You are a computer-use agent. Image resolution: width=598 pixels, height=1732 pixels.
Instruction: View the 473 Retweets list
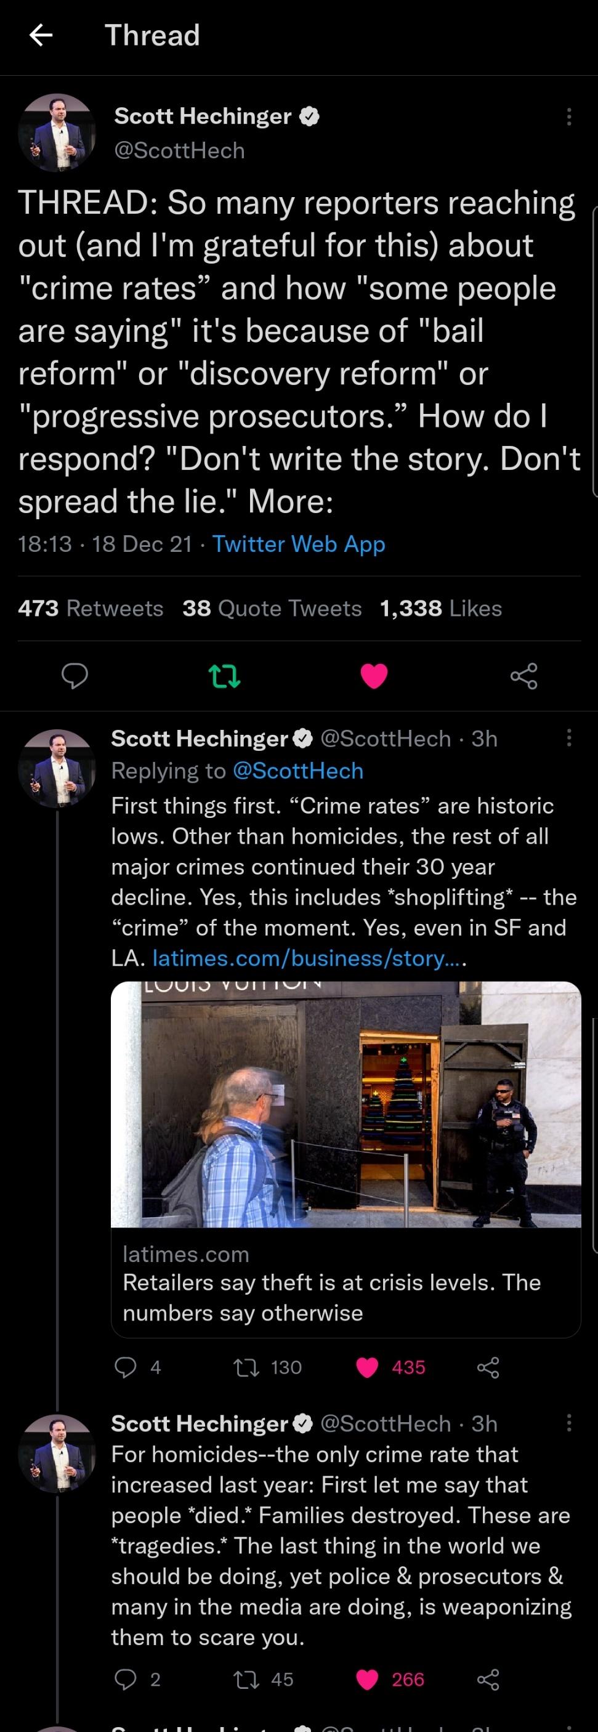91,609
